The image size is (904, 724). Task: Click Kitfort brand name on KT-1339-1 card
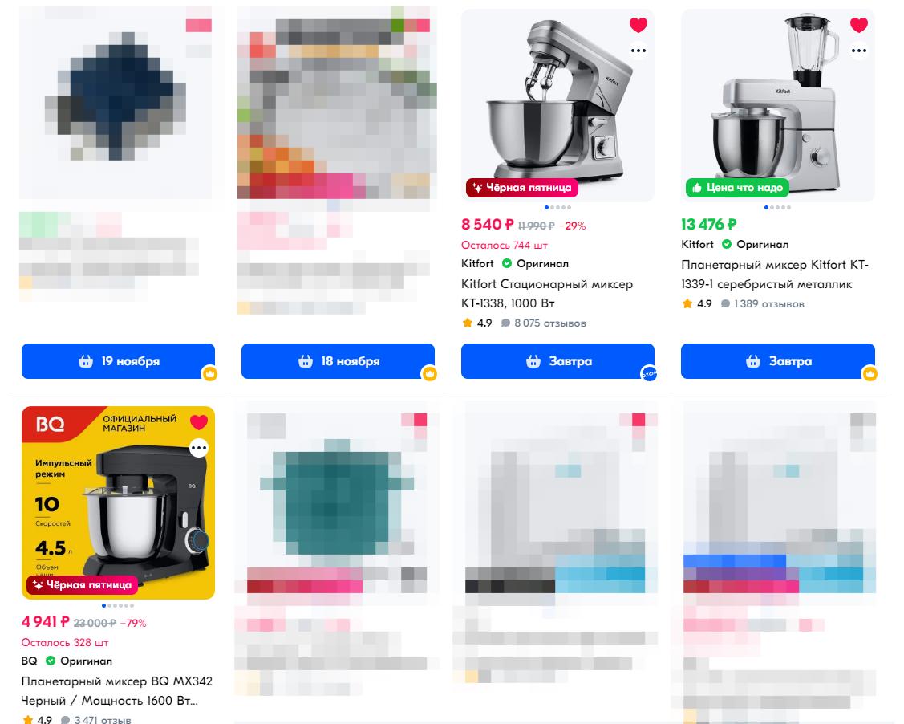click(x=697, y=244)
